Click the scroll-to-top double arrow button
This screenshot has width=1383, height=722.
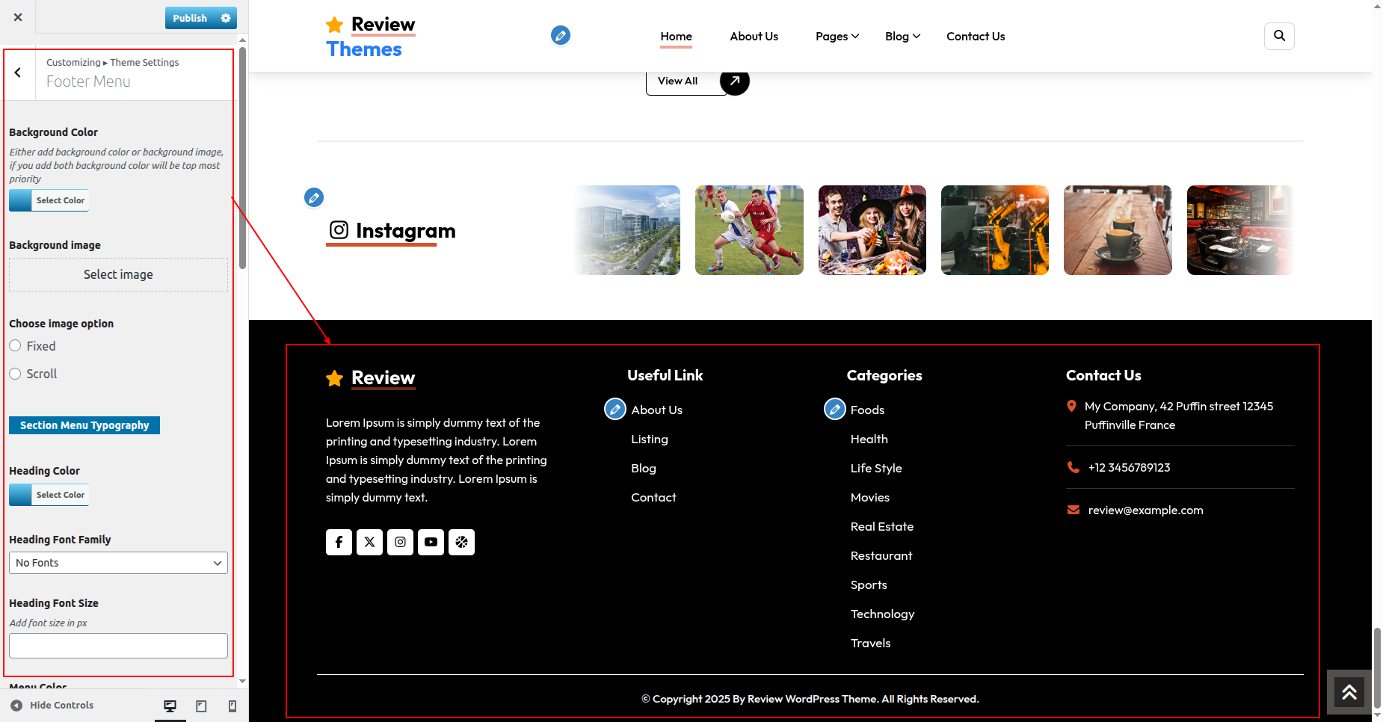(1349, 692)
